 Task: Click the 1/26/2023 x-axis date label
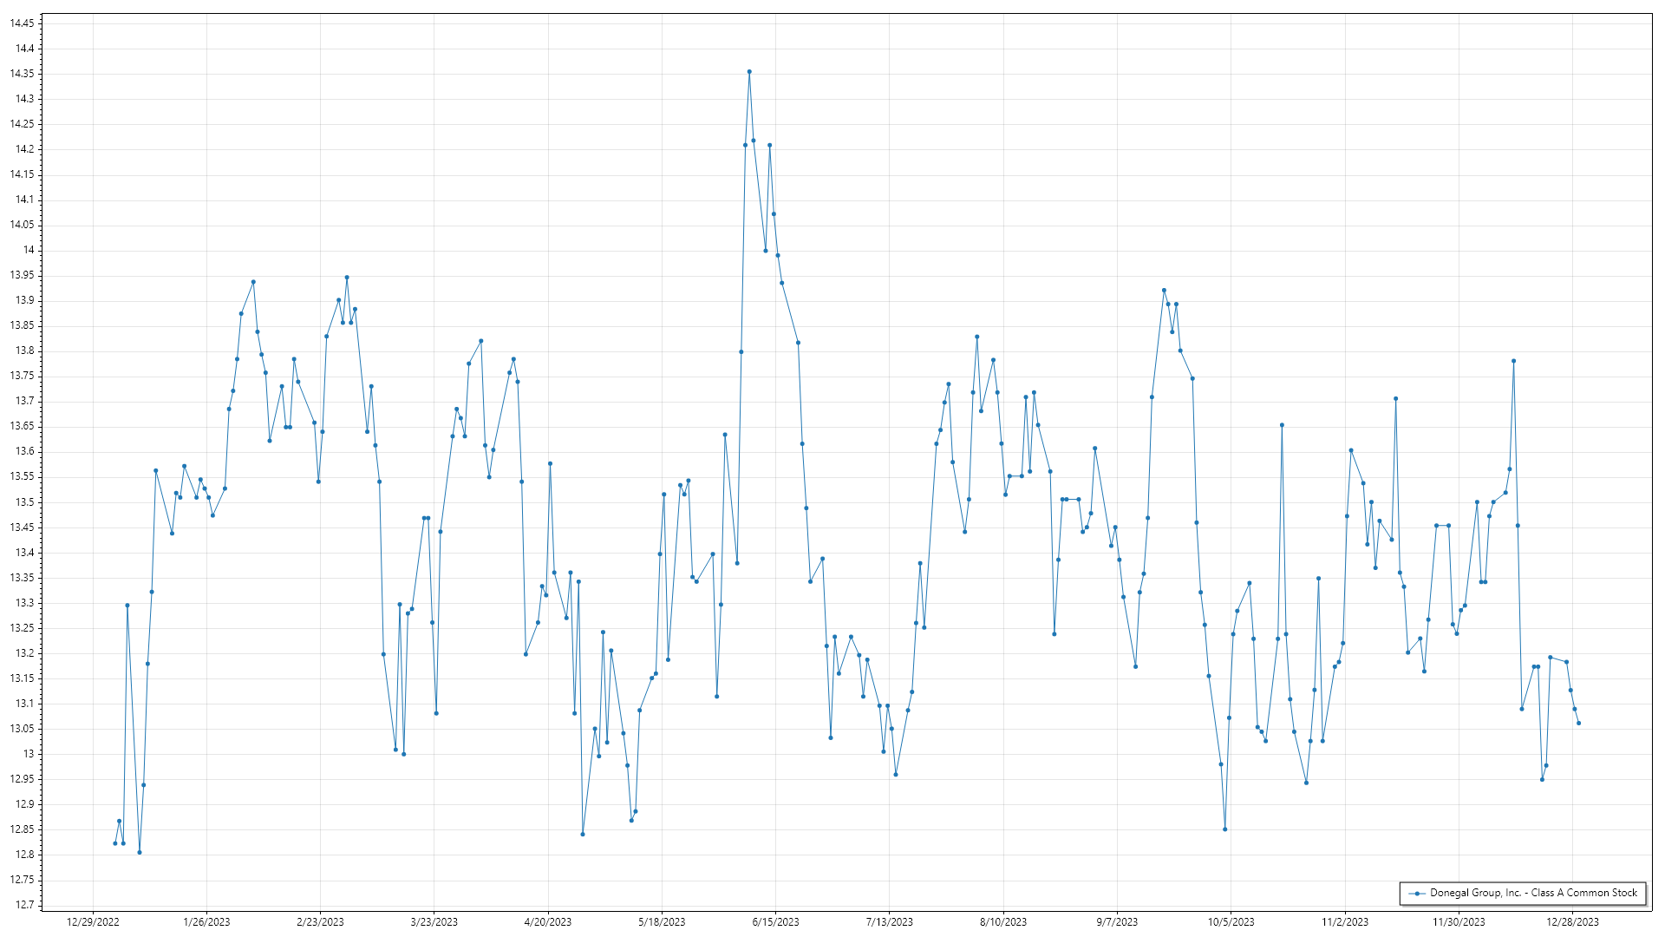[206, 922]
